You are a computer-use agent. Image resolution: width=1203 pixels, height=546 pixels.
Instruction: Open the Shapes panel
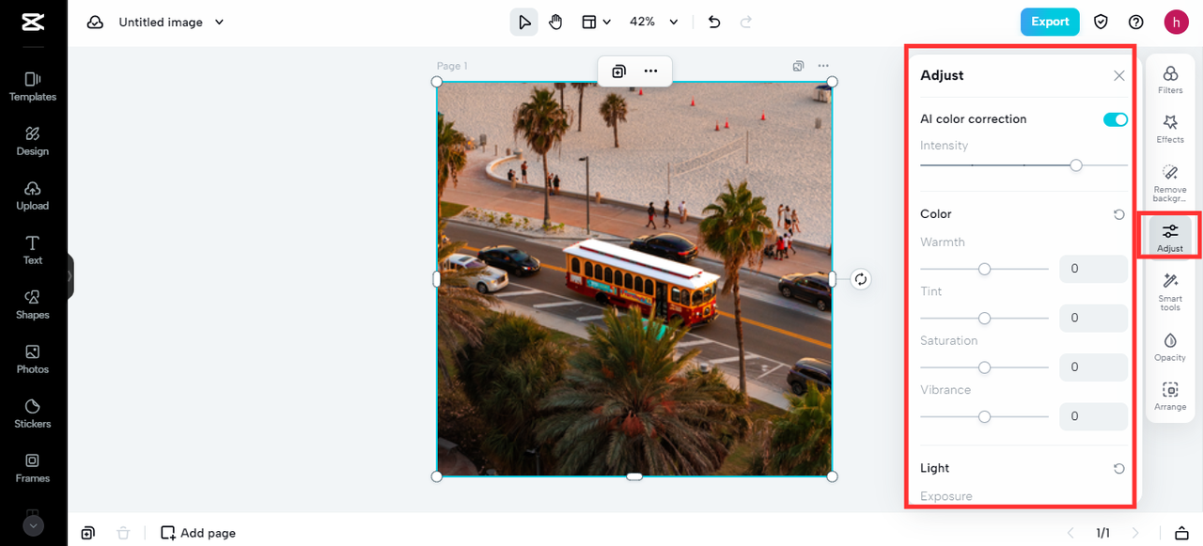[33, 304]
